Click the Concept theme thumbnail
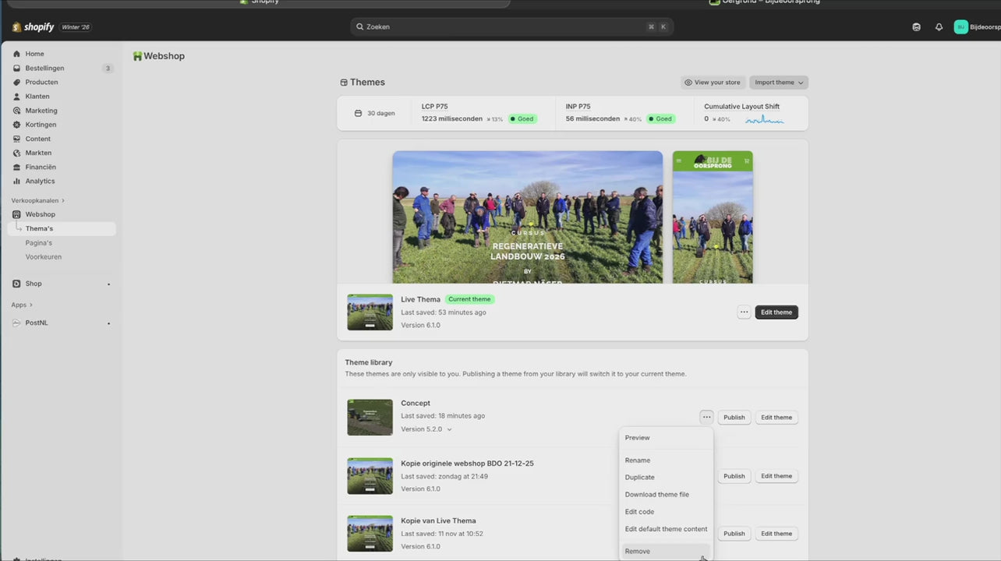Image resolution: width=1001 pixels, height=561 pixels. (x=370, y=418)
